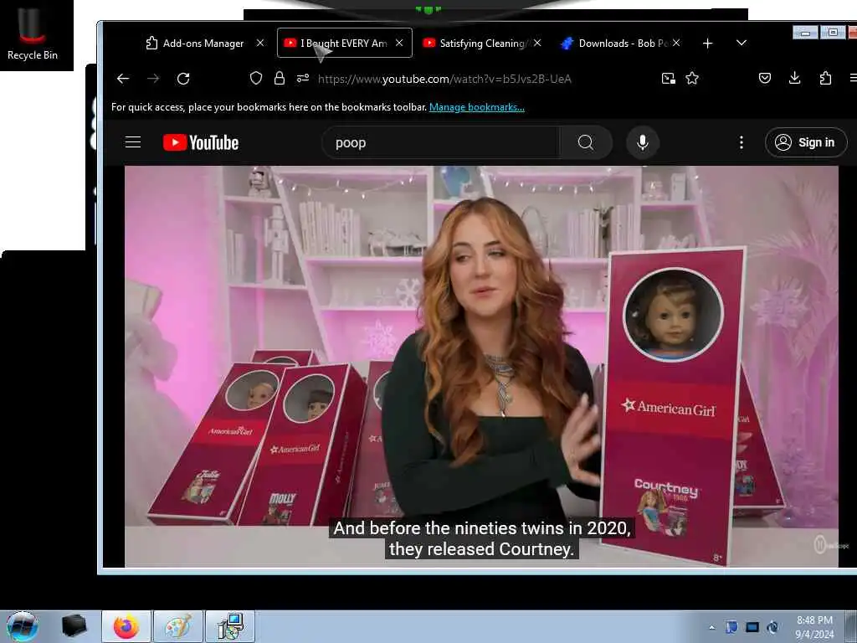The image size is (857, 643).
Task: Click the Sign in button
Action: point(806,142)
